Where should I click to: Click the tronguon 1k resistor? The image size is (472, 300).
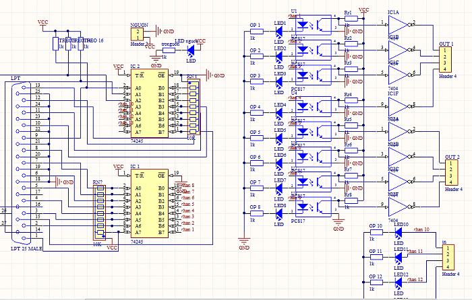tap(169, 50)
